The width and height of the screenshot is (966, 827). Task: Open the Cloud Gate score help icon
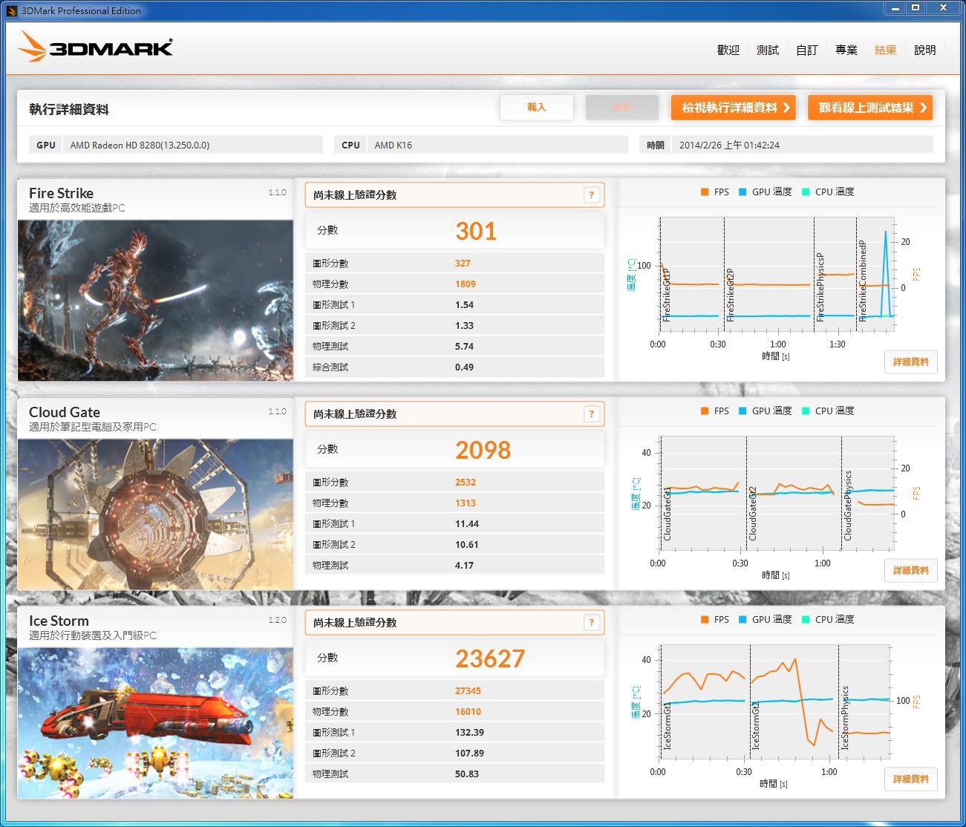click(x=592, y=414)
